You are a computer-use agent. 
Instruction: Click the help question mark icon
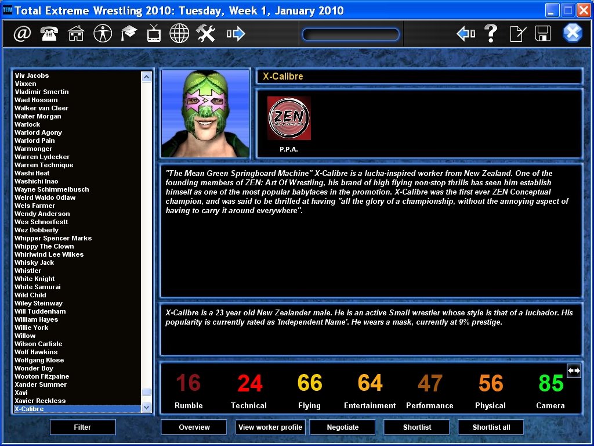pyautogui.click(x=491, y=33)
